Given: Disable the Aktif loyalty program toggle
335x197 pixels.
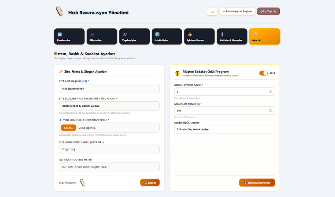Looking at the screenshot, I should [263, 73].
